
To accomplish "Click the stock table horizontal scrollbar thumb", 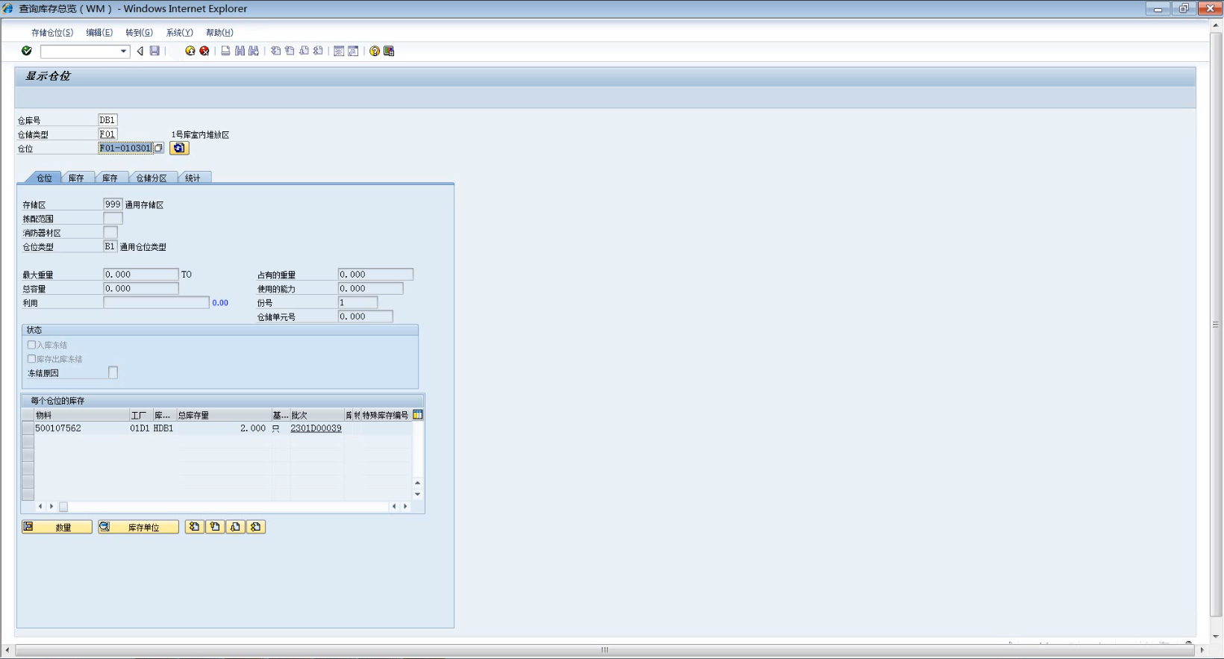I will 63,507.
